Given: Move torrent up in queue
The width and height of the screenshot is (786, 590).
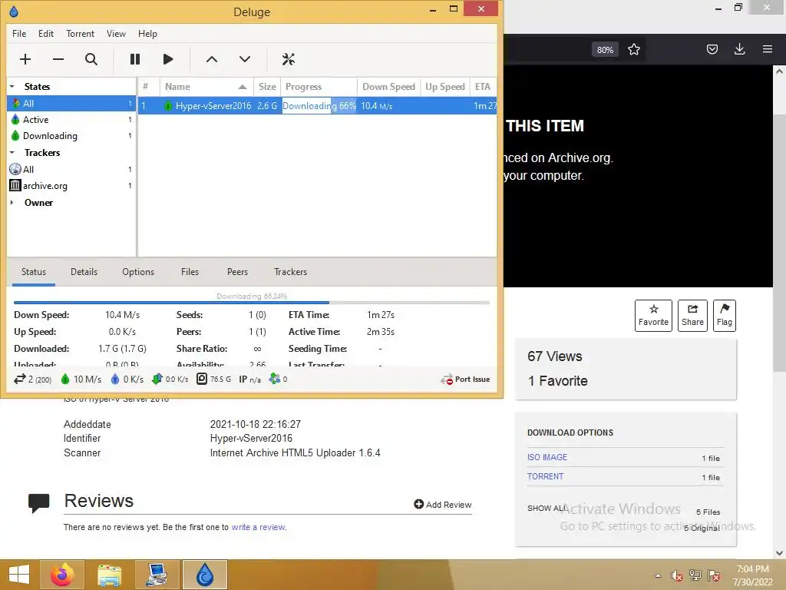Looking at the screenshot, I should [x=212, y=59].
